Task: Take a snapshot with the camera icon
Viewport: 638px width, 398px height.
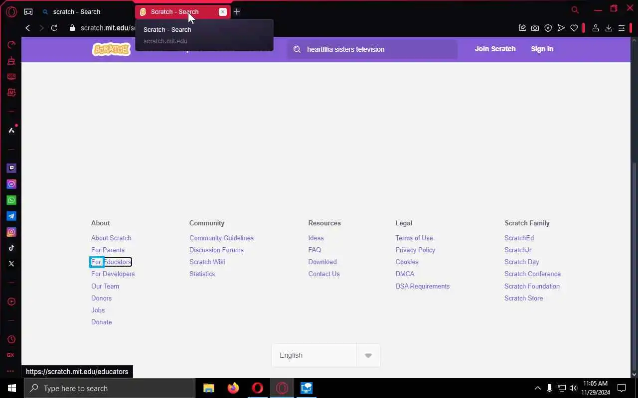Action: tap(535, 28)
